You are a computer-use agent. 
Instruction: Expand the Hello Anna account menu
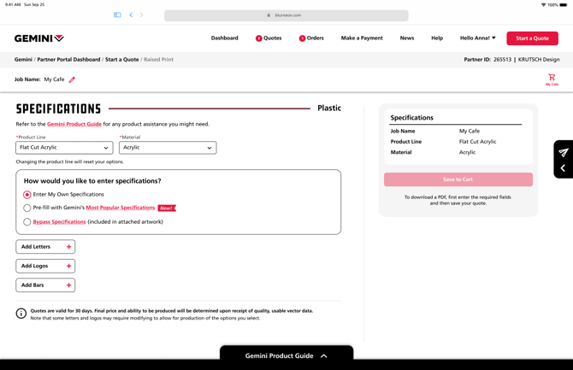477,38
